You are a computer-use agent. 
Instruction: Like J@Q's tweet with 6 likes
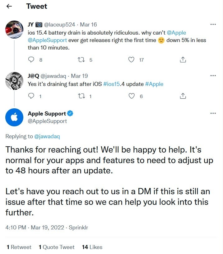[131, 96]
